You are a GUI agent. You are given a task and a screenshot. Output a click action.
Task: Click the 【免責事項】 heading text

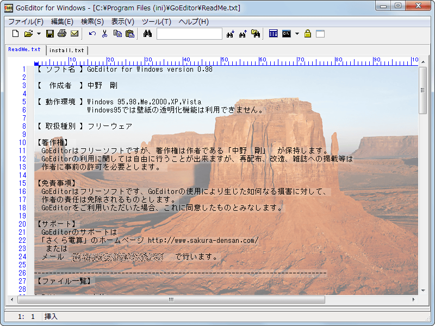pos(57,183)
